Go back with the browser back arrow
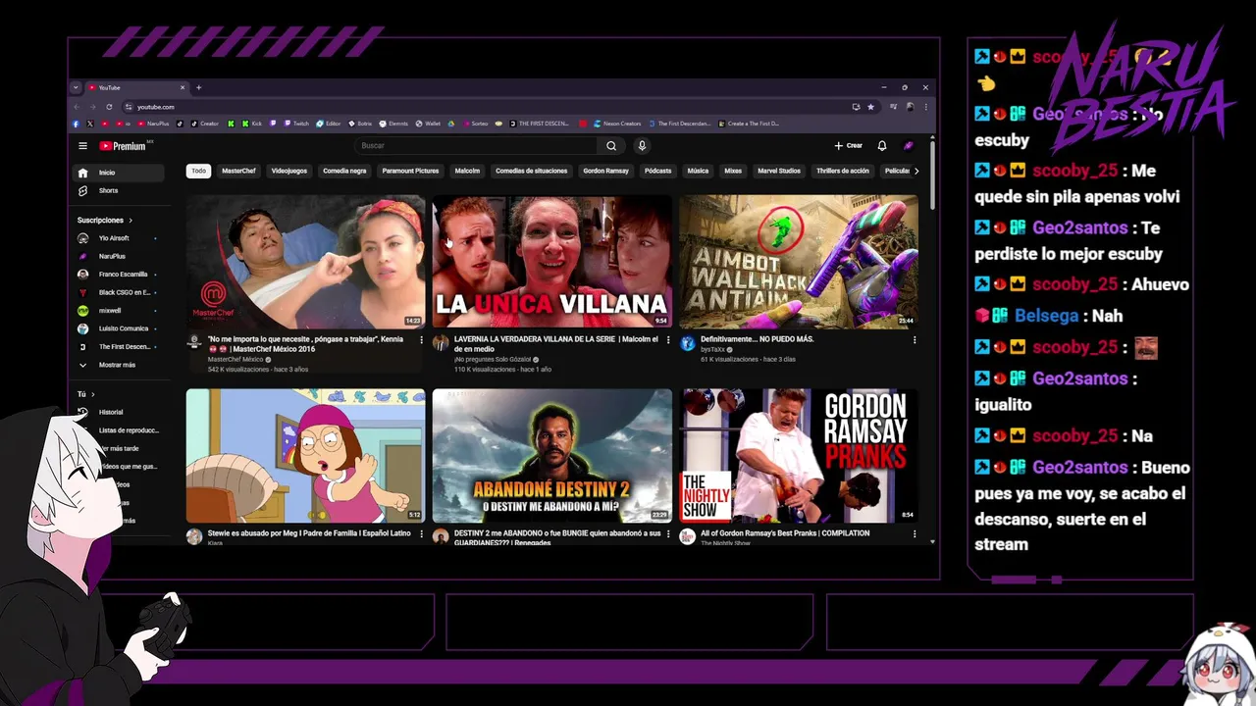The height and width of the screenshot is (706, 1256). point(77,107)
